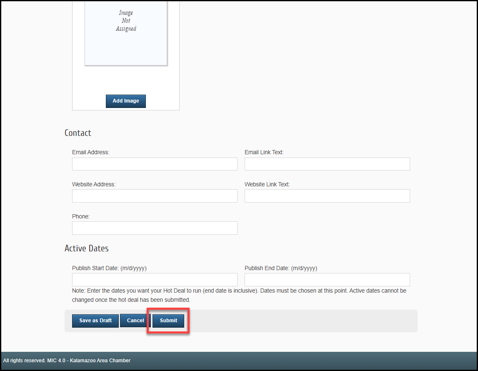Click into the Email Link Text field

(327, 164)
